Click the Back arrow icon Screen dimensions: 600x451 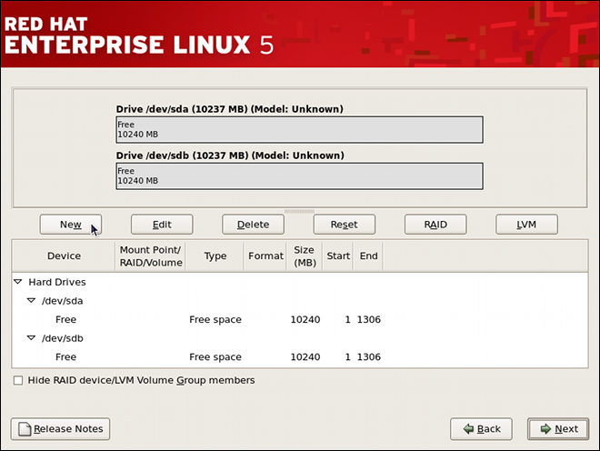tap(467, 429)
